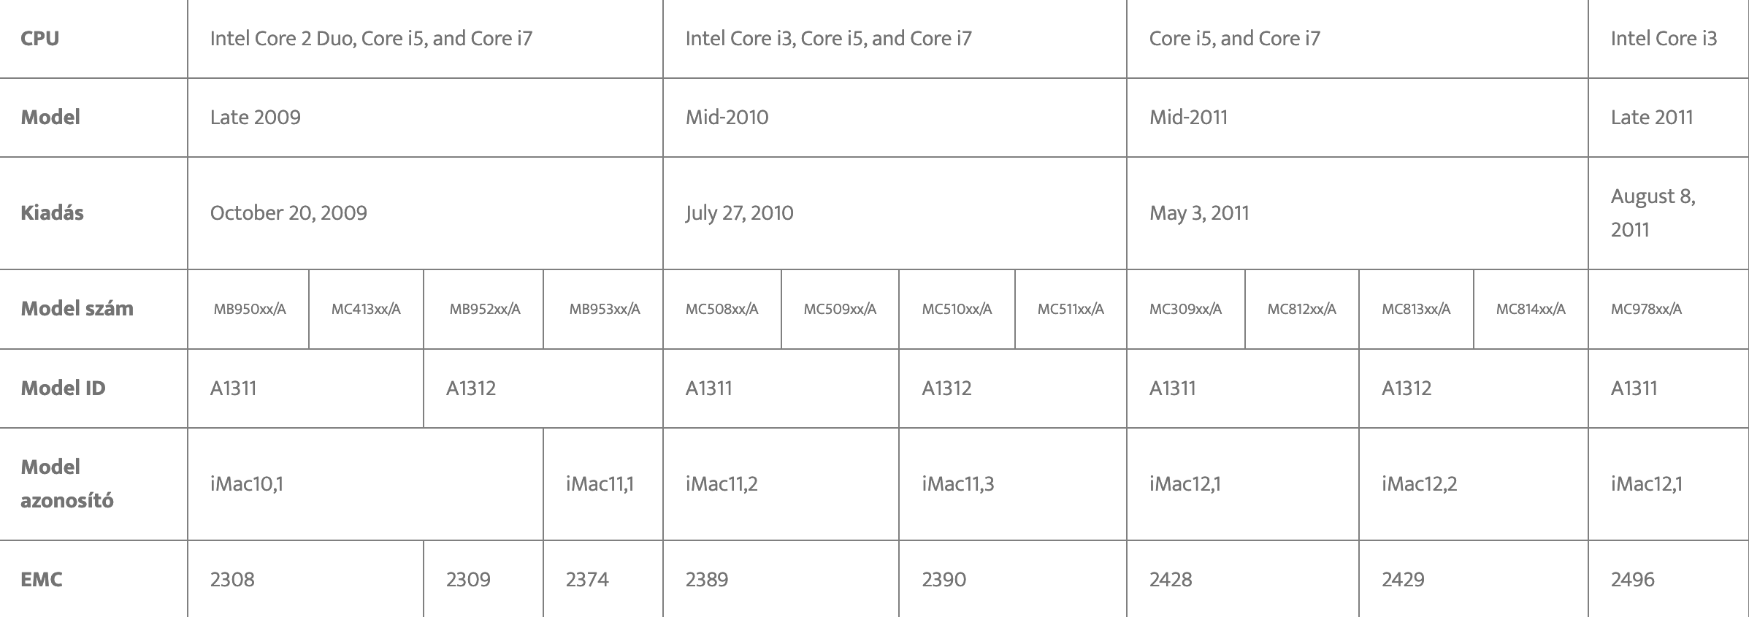
Task: Select the MC814xx/A model number
Action: tap(1531, 310)
